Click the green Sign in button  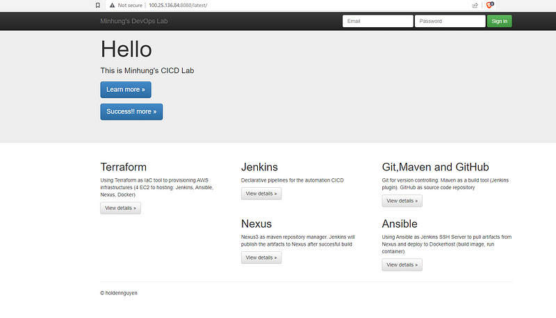(499, 22)
